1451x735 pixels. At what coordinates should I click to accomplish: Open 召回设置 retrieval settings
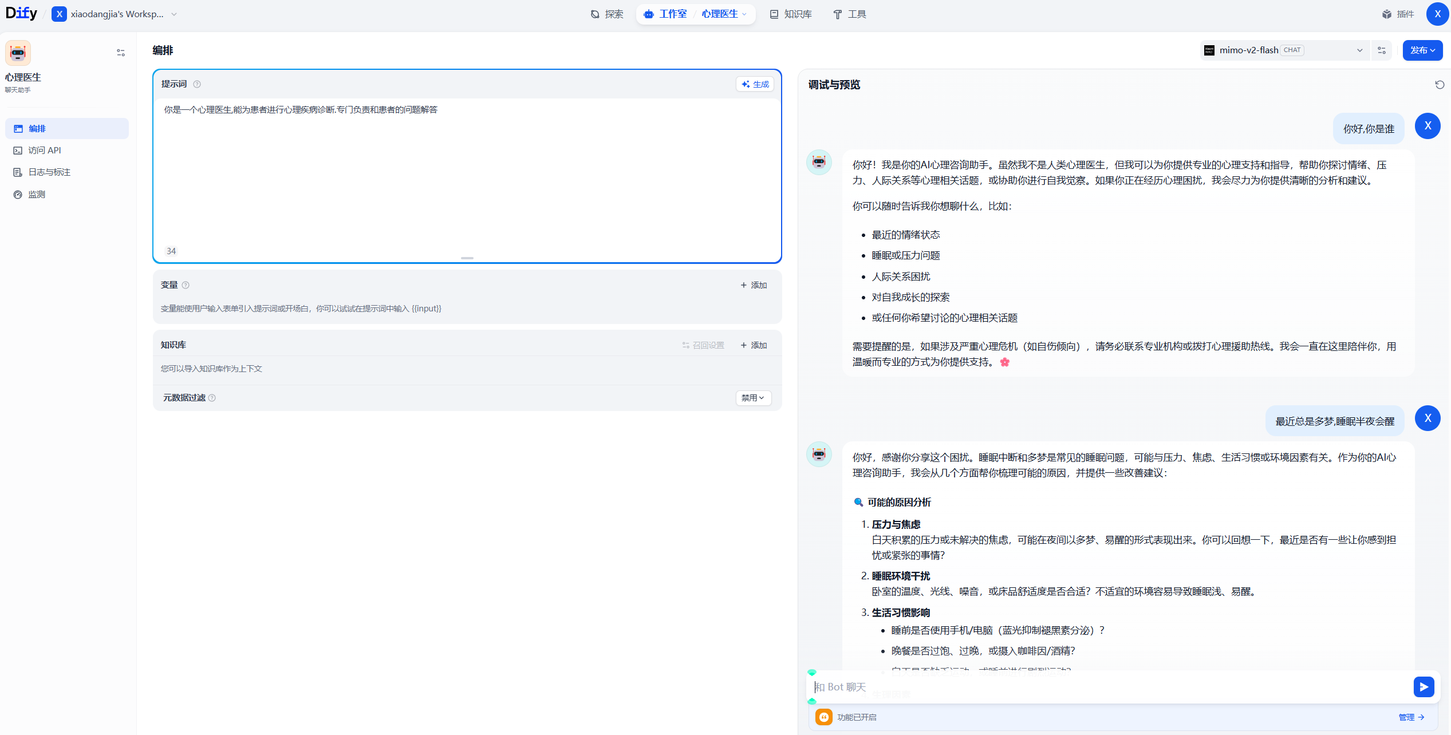(x=703, y=345)
